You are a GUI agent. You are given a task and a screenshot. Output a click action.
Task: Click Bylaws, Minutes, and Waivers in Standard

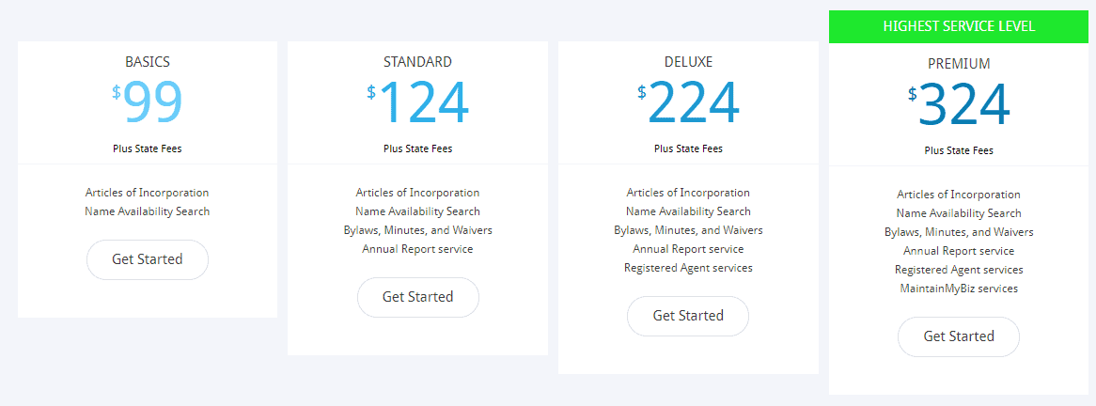[x=418, y=230]
